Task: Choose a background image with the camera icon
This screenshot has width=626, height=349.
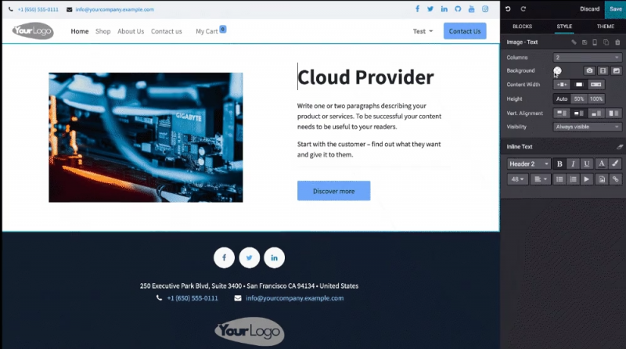Action: (589, 70)
